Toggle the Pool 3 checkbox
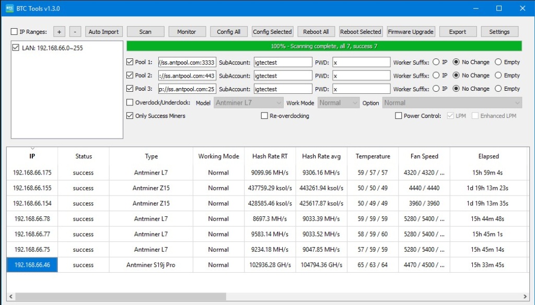Image resolution: width=535 pixels, height=305 pixels. [130, 89]
